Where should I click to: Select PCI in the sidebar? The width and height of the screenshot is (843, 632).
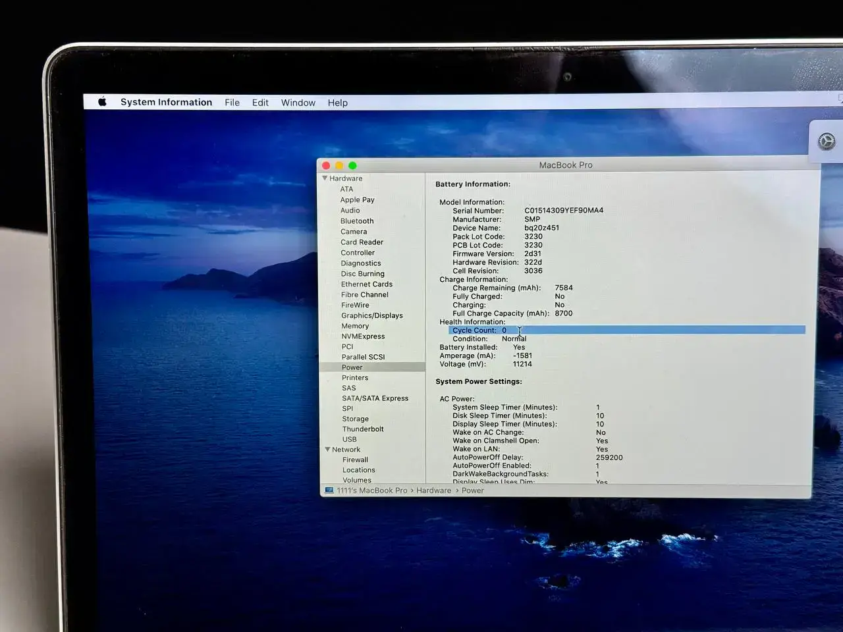tap(347, 346)
